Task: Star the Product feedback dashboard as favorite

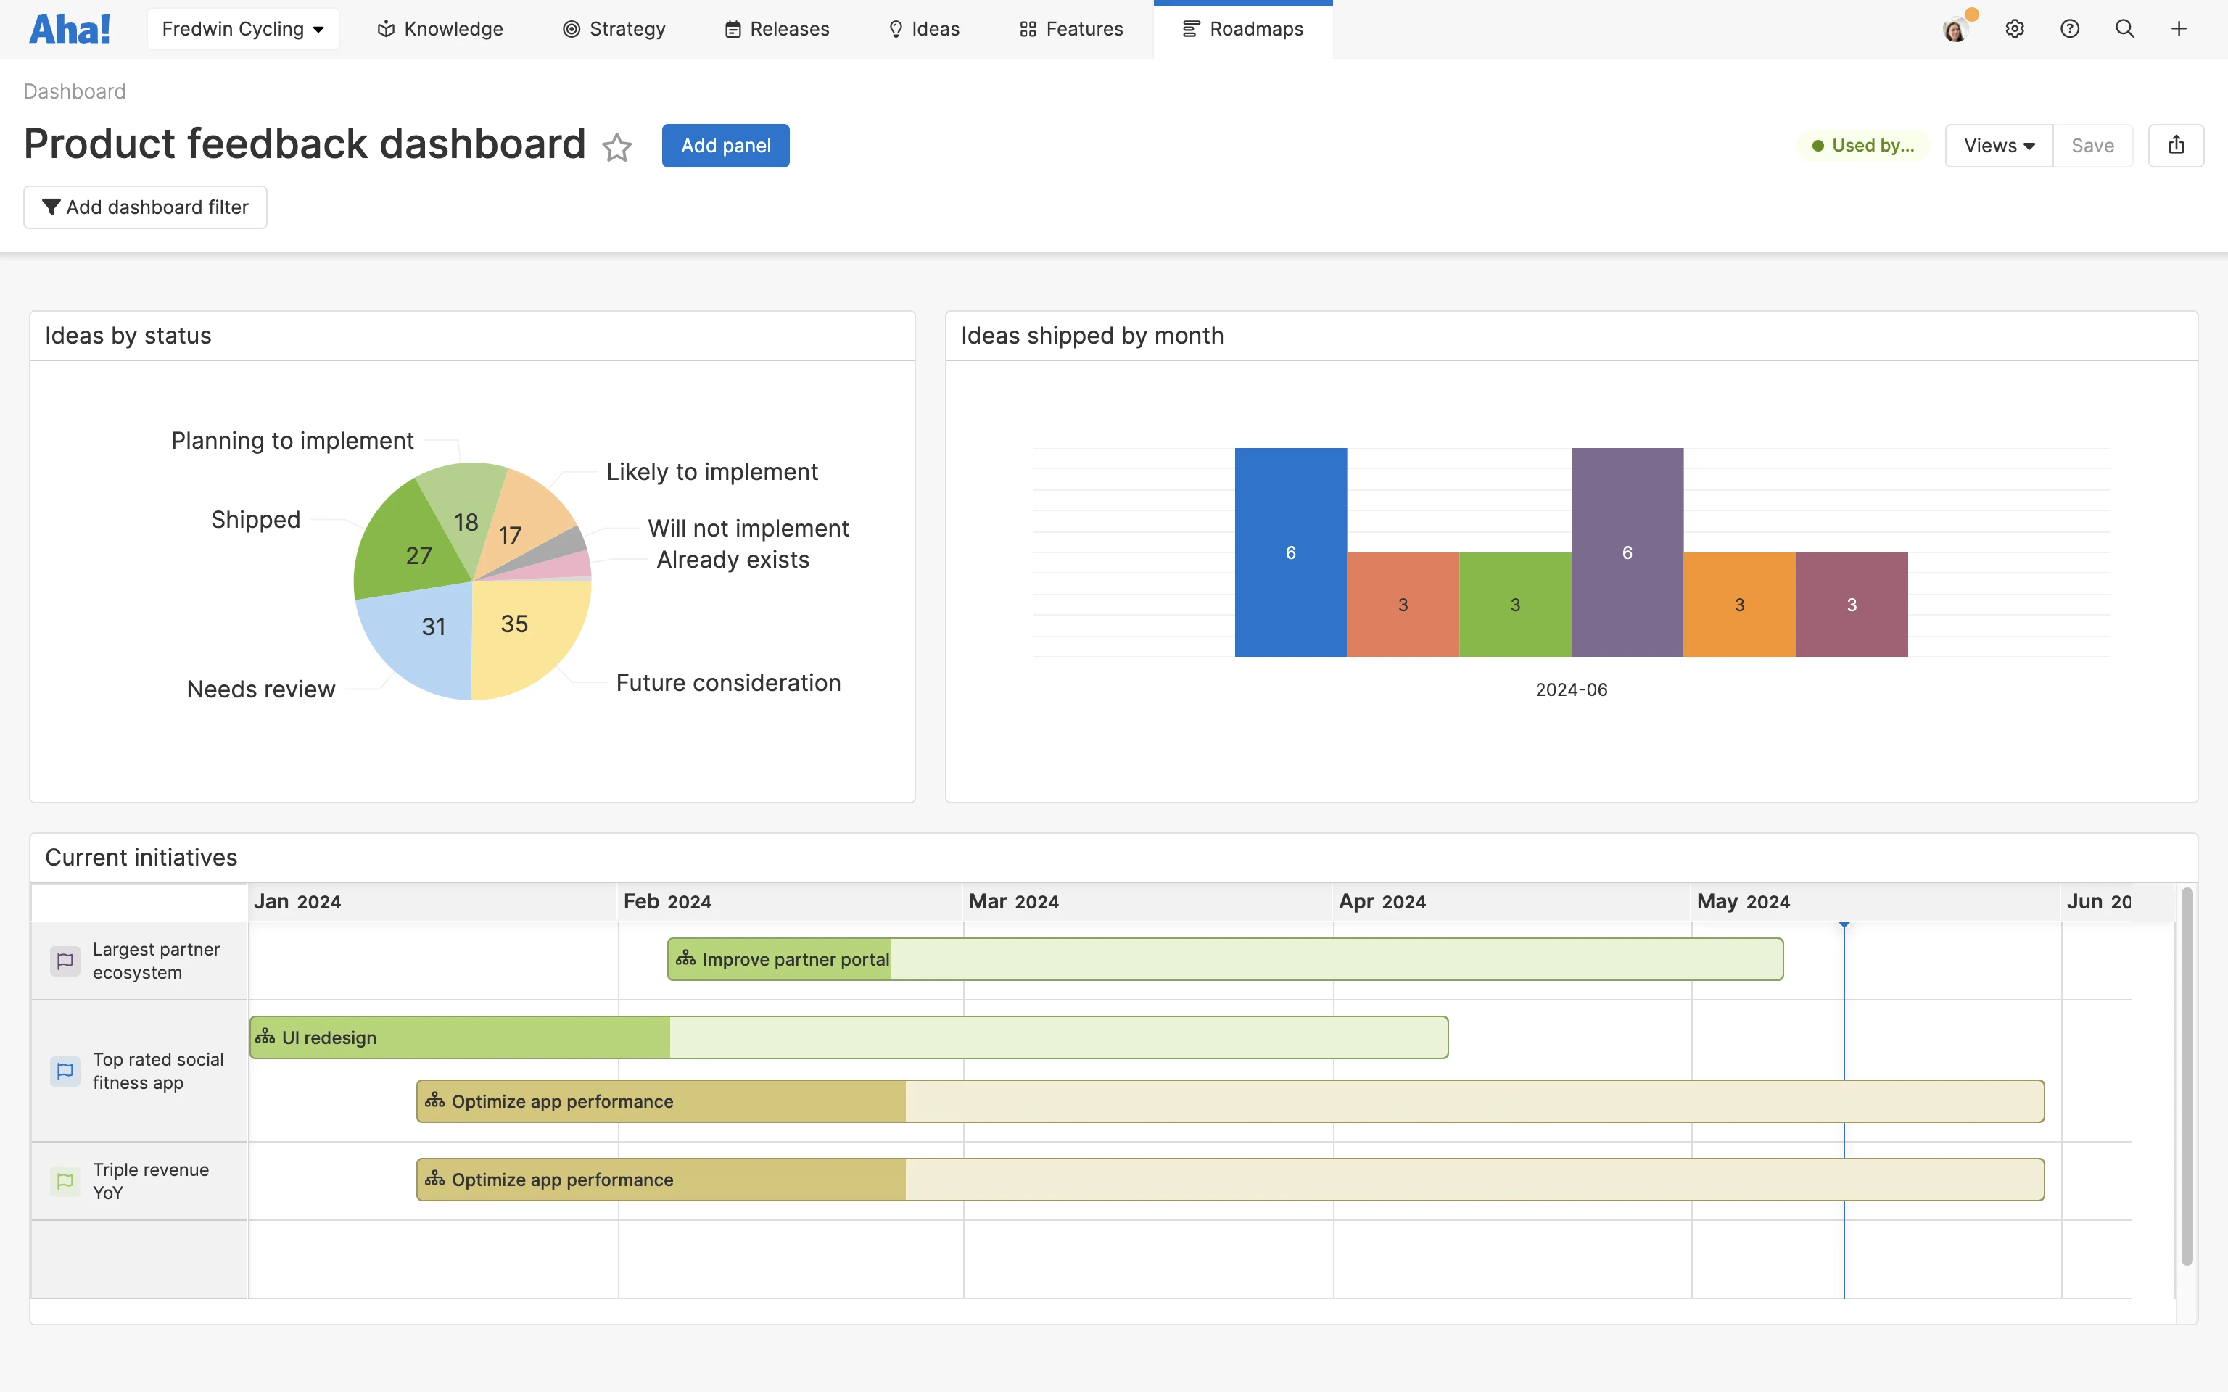Action: coord(617,147)
